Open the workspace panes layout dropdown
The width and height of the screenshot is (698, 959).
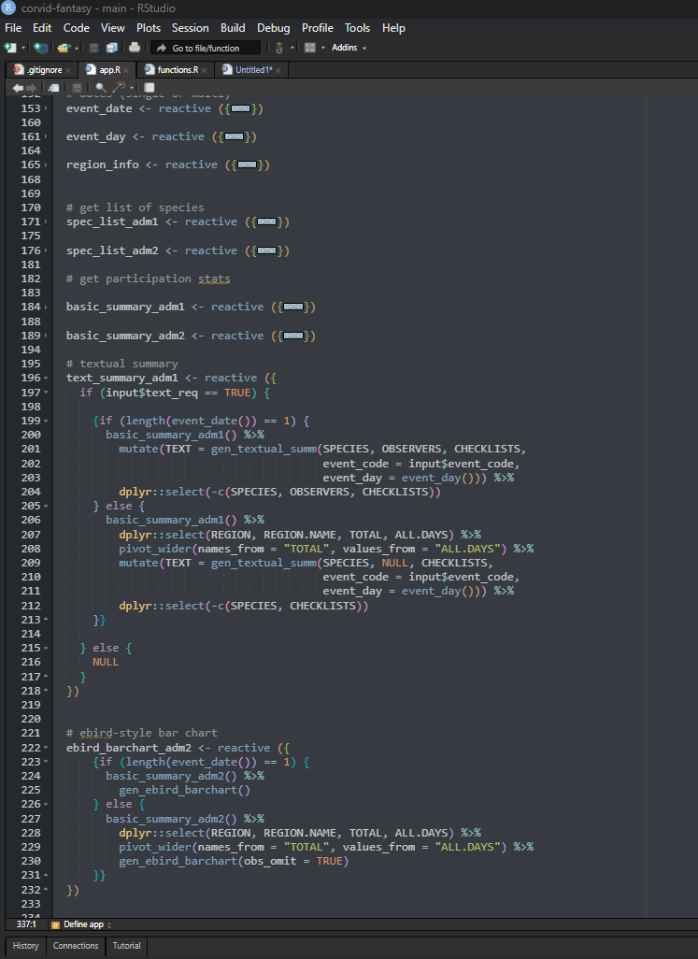tap(313, 48)
